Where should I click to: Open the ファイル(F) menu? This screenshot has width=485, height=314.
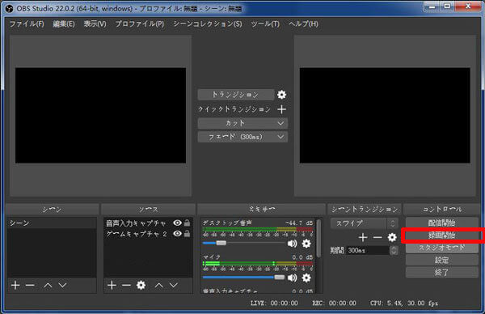pos(27,23)
